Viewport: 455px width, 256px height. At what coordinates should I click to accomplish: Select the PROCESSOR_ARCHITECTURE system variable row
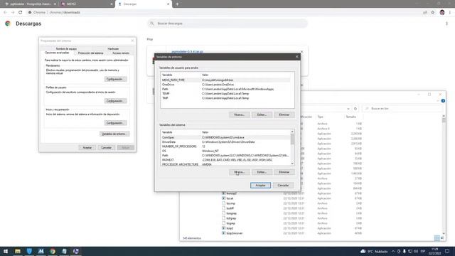click(x=225, y=164)
